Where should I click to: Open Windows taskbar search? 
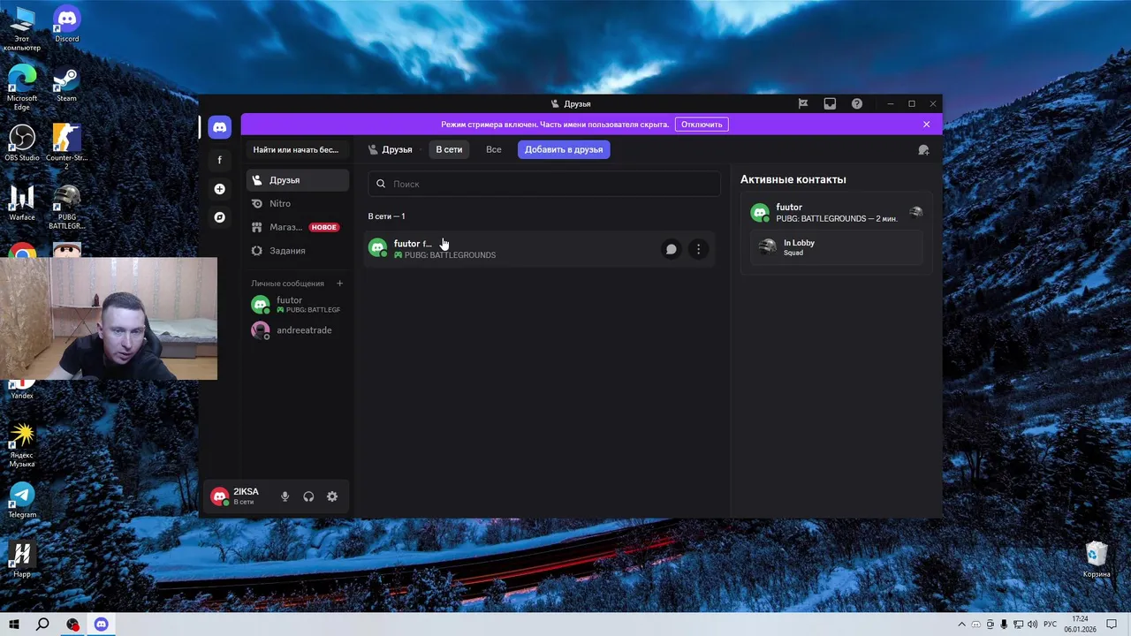click(x=42, y=625)
